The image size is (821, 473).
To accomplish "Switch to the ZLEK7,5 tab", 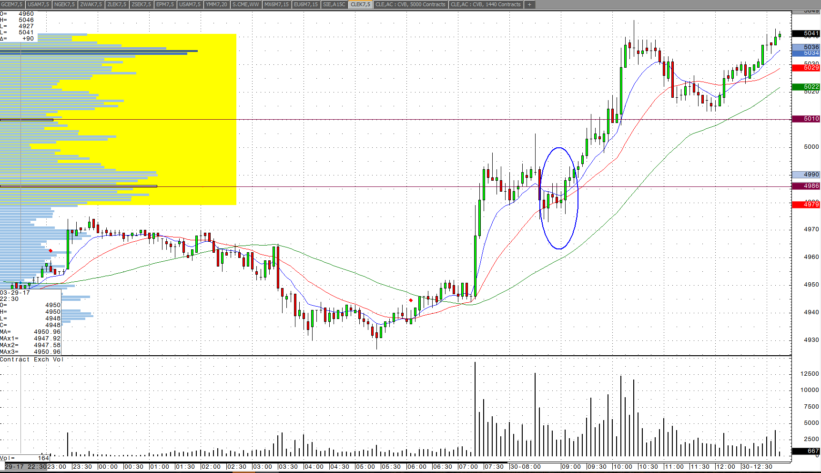I will pos(117,4).
